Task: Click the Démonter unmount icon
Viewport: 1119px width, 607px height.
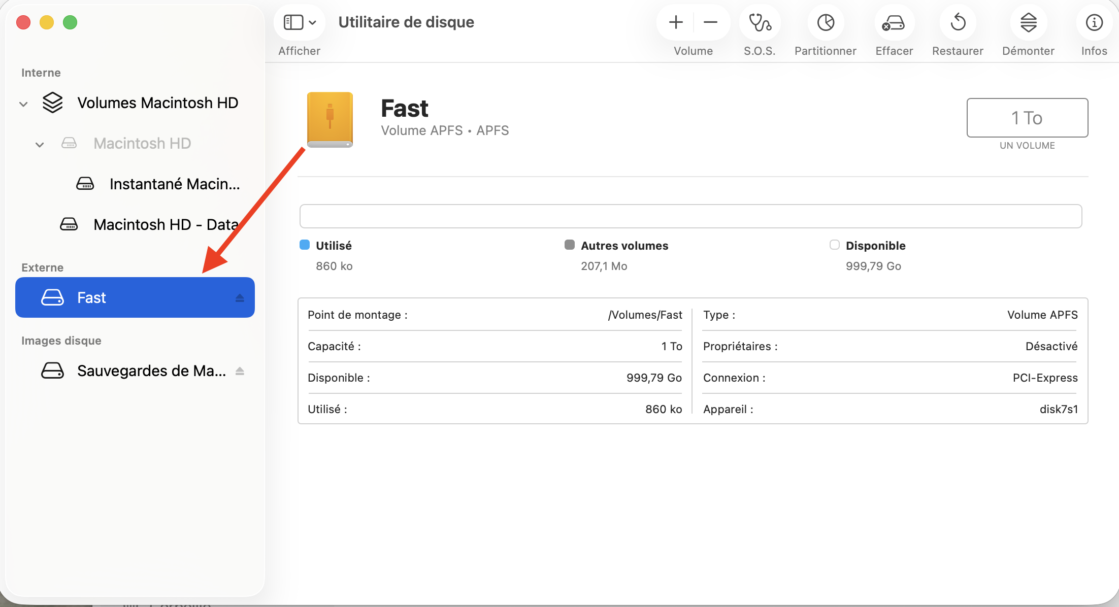Action: pyautogui.click(x=1028, y=23)
